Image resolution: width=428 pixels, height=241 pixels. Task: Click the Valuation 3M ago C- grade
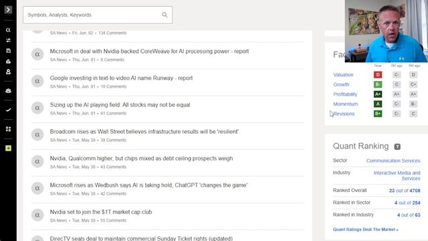click(x=397, y=74)
